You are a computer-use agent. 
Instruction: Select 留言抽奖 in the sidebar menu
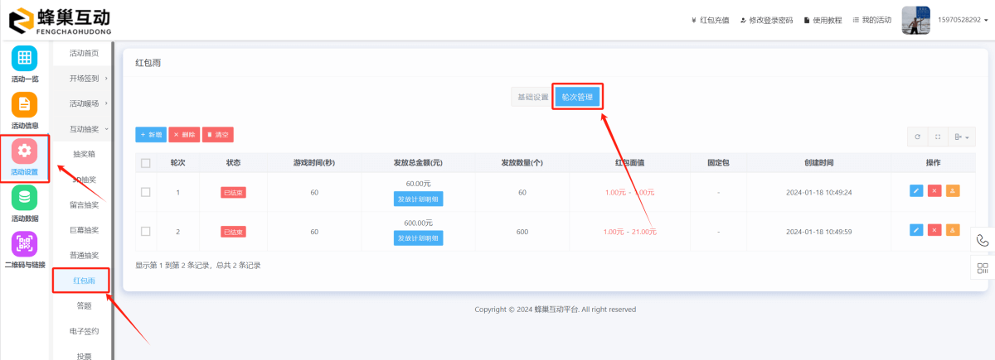[84, 204]
